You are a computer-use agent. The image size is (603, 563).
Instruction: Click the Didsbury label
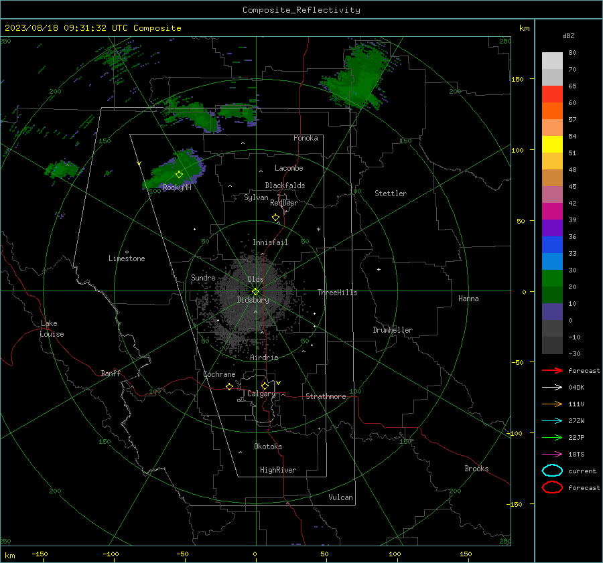coord(253,300)
